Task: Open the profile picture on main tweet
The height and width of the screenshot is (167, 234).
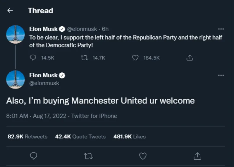Action: click(x=15, y=79)
